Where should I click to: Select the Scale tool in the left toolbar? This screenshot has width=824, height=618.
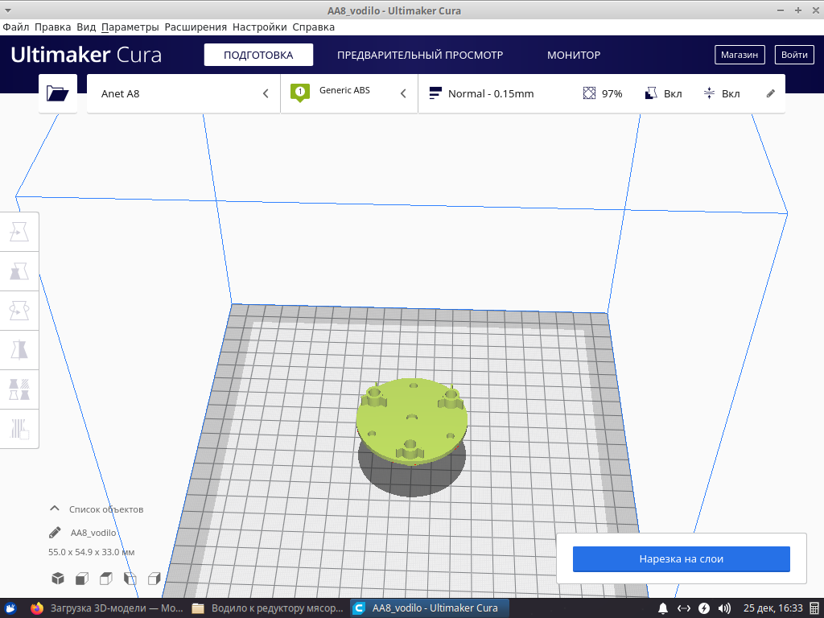pos(19,271)
